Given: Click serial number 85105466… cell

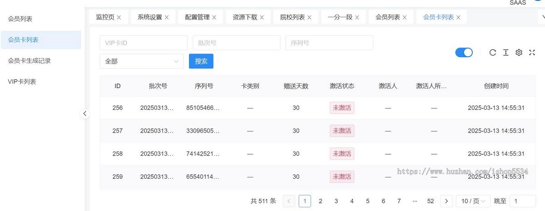Looking at the screenshot, I should tap(203, 108).
